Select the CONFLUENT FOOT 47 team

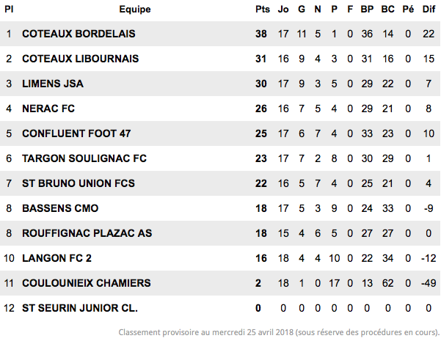(76, 133)
